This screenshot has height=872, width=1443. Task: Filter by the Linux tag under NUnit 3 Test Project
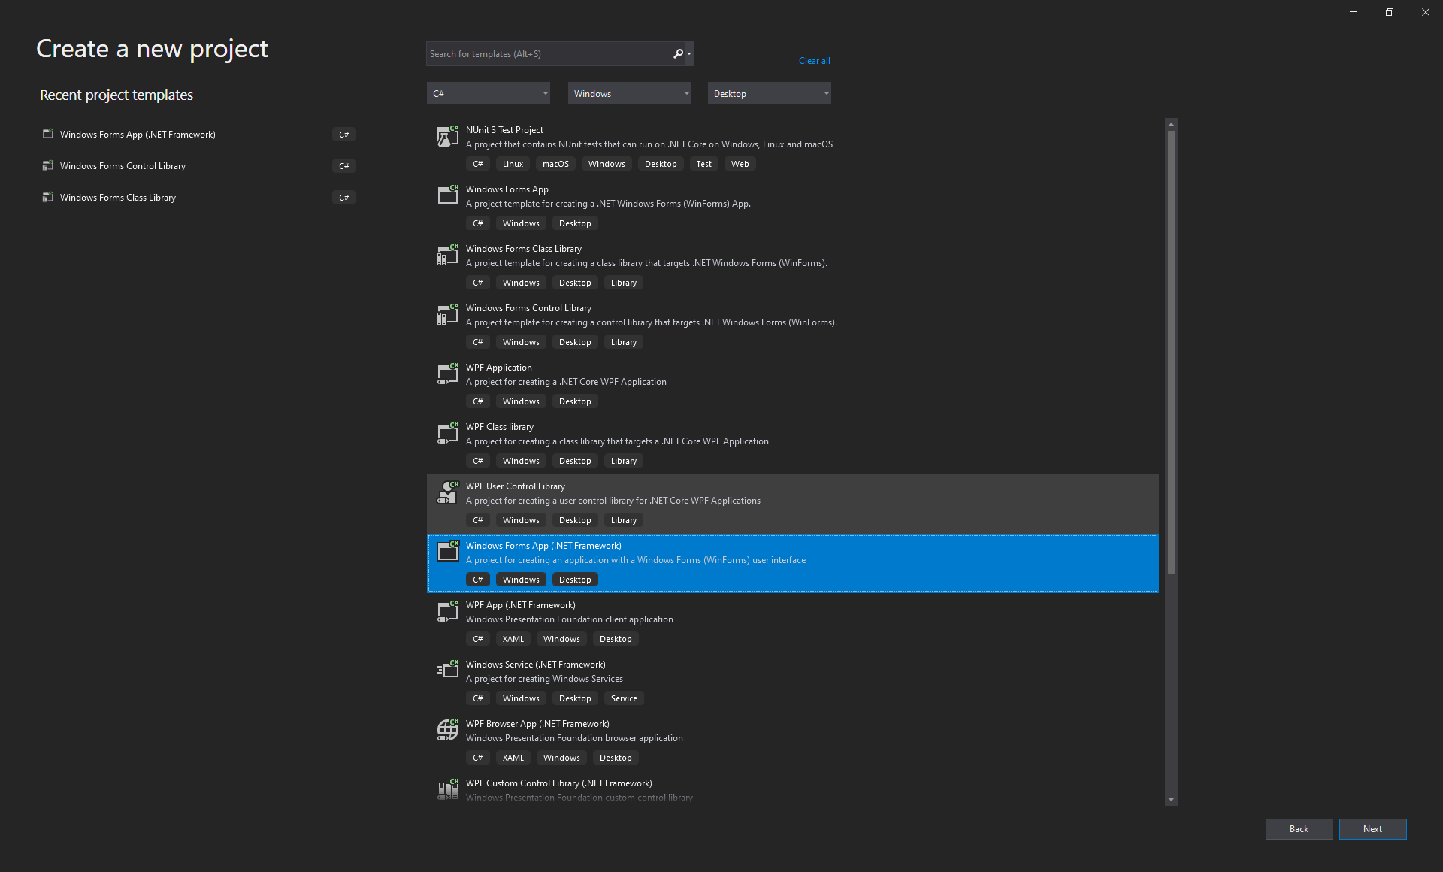(512, 163)
